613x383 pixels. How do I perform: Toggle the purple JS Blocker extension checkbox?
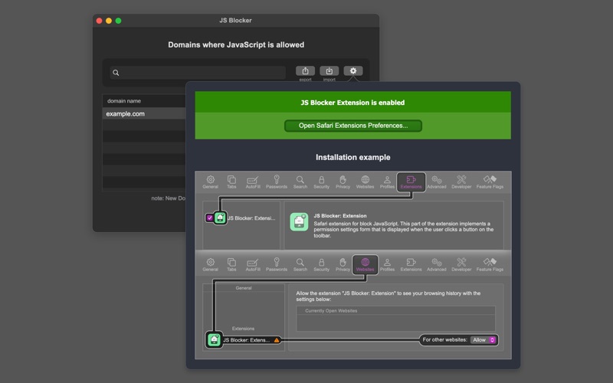[x=209, y=218]
